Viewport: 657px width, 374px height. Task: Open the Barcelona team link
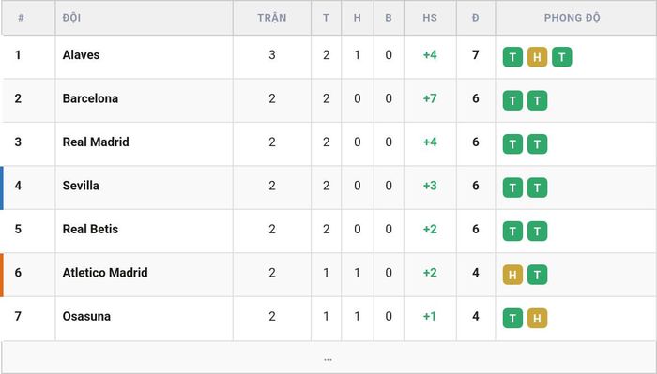pyautogui.click(x=90, y=98)
